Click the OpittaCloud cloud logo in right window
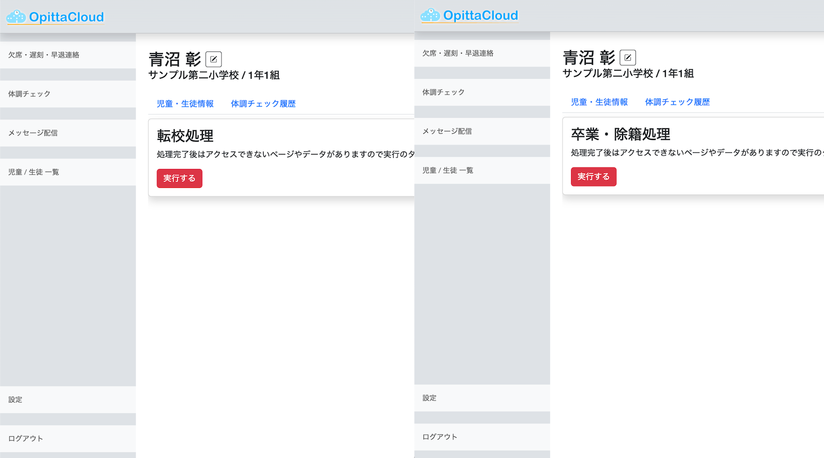The width and height of the screenshot is (824, 458). [x=430, y=15]
